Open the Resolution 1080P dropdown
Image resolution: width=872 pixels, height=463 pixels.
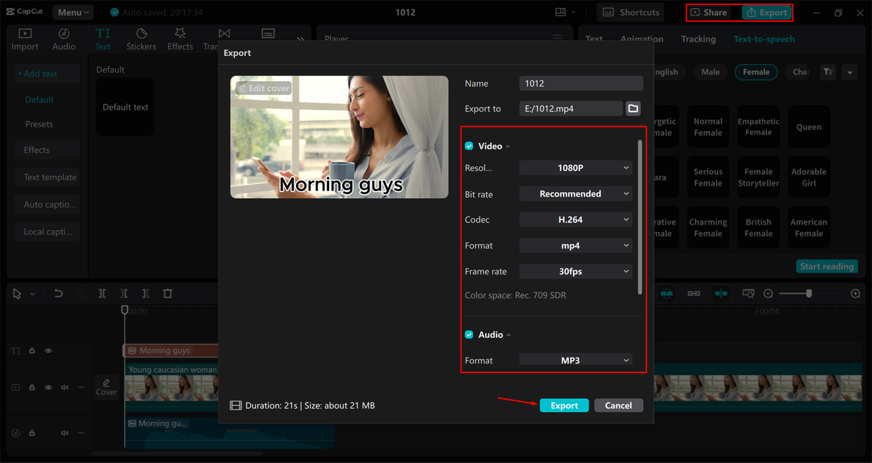coord(576,167)
